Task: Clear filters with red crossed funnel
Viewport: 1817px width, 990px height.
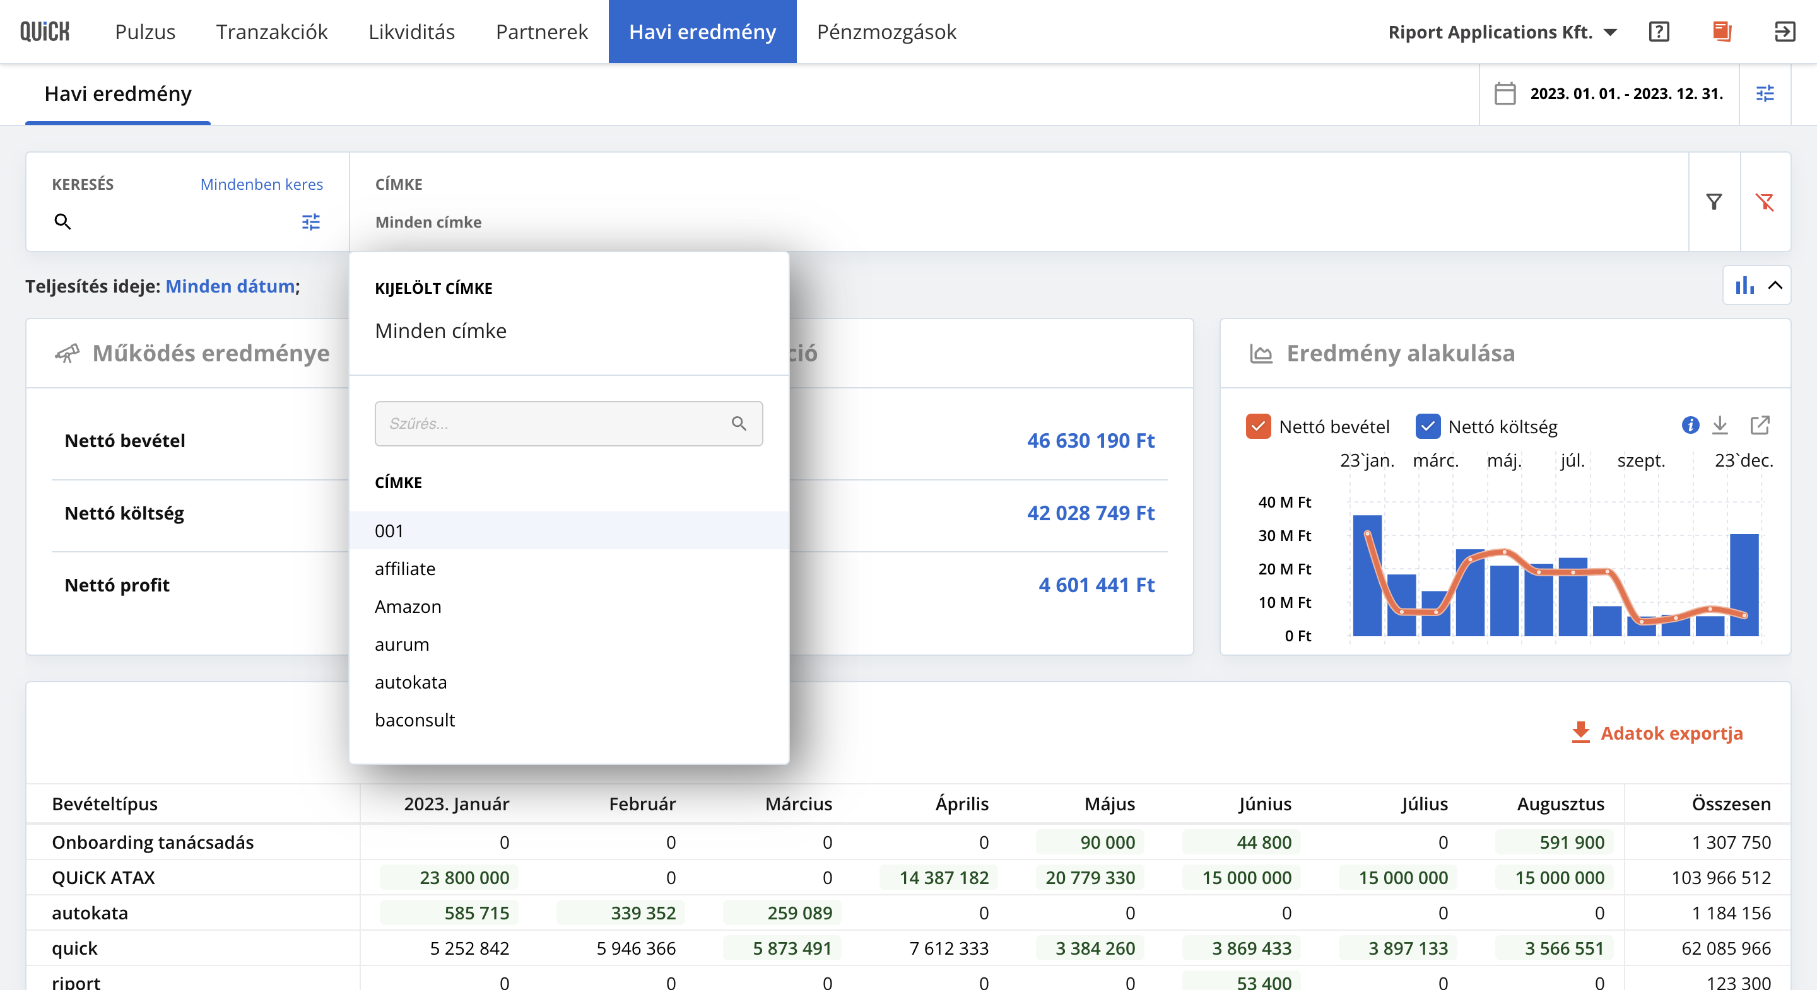Action: (x=1765, y=202)
